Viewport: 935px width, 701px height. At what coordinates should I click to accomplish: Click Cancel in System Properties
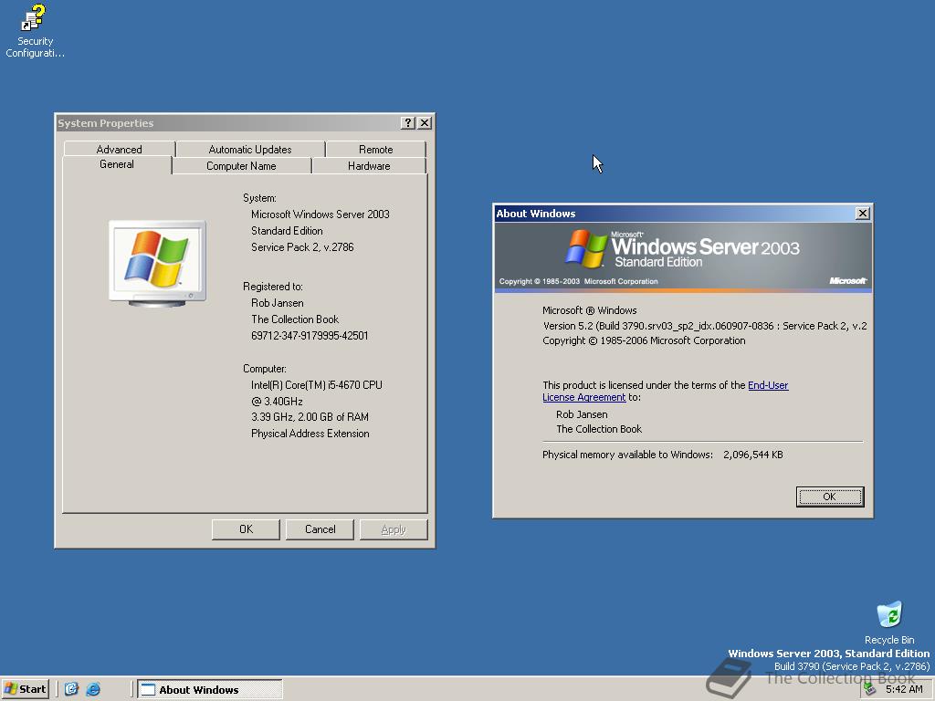coord(320,529)
